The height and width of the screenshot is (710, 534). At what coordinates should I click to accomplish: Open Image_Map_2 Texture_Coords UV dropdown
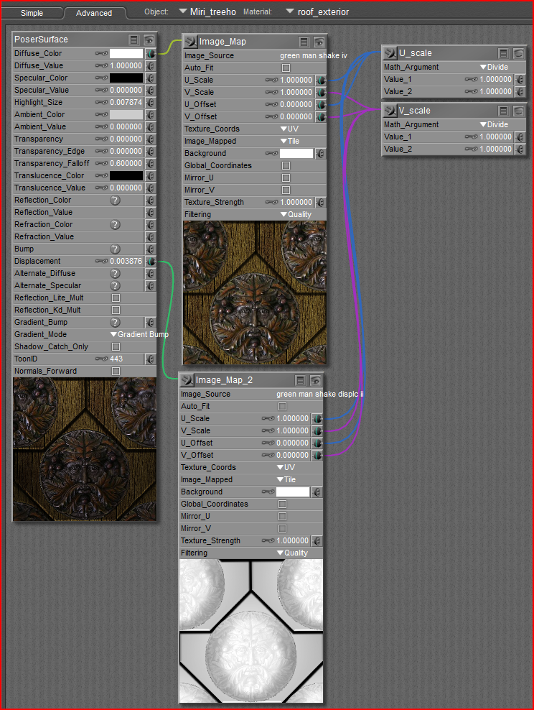click(286, 468)
